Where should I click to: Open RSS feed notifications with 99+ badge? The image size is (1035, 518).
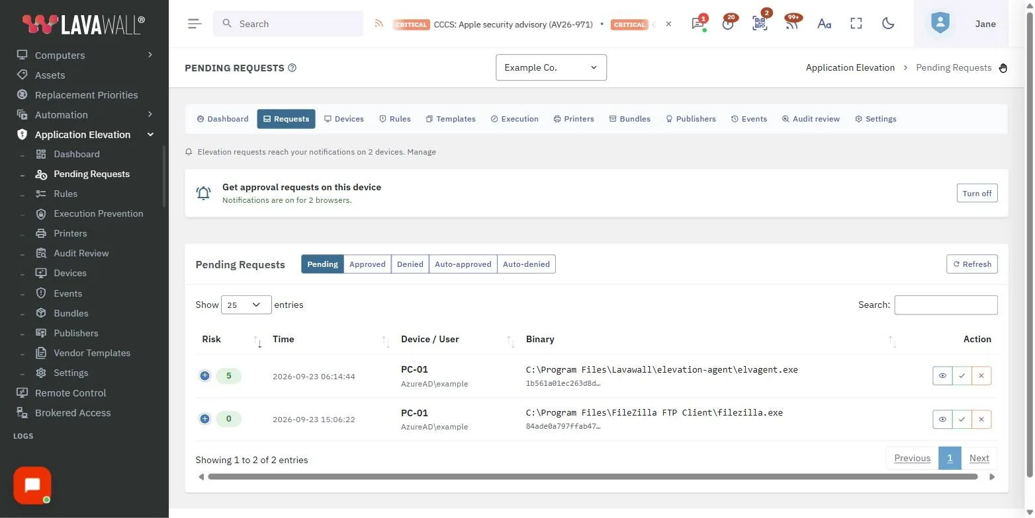(791, 24)
